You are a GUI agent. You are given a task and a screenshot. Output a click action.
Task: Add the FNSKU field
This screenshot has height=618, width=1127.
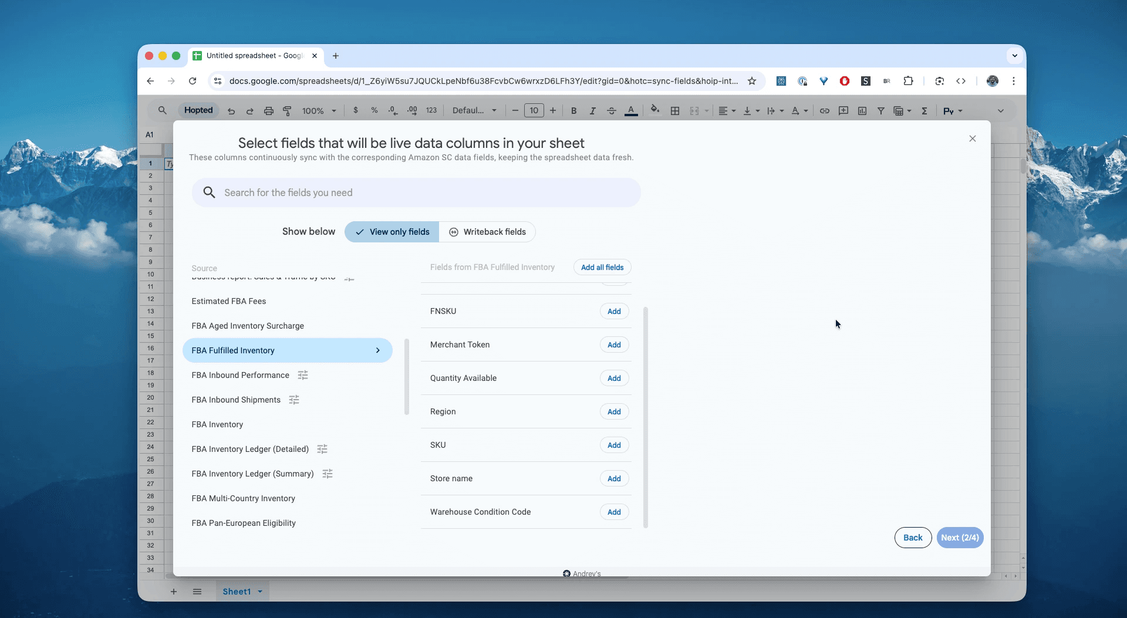tap(614, 311)
